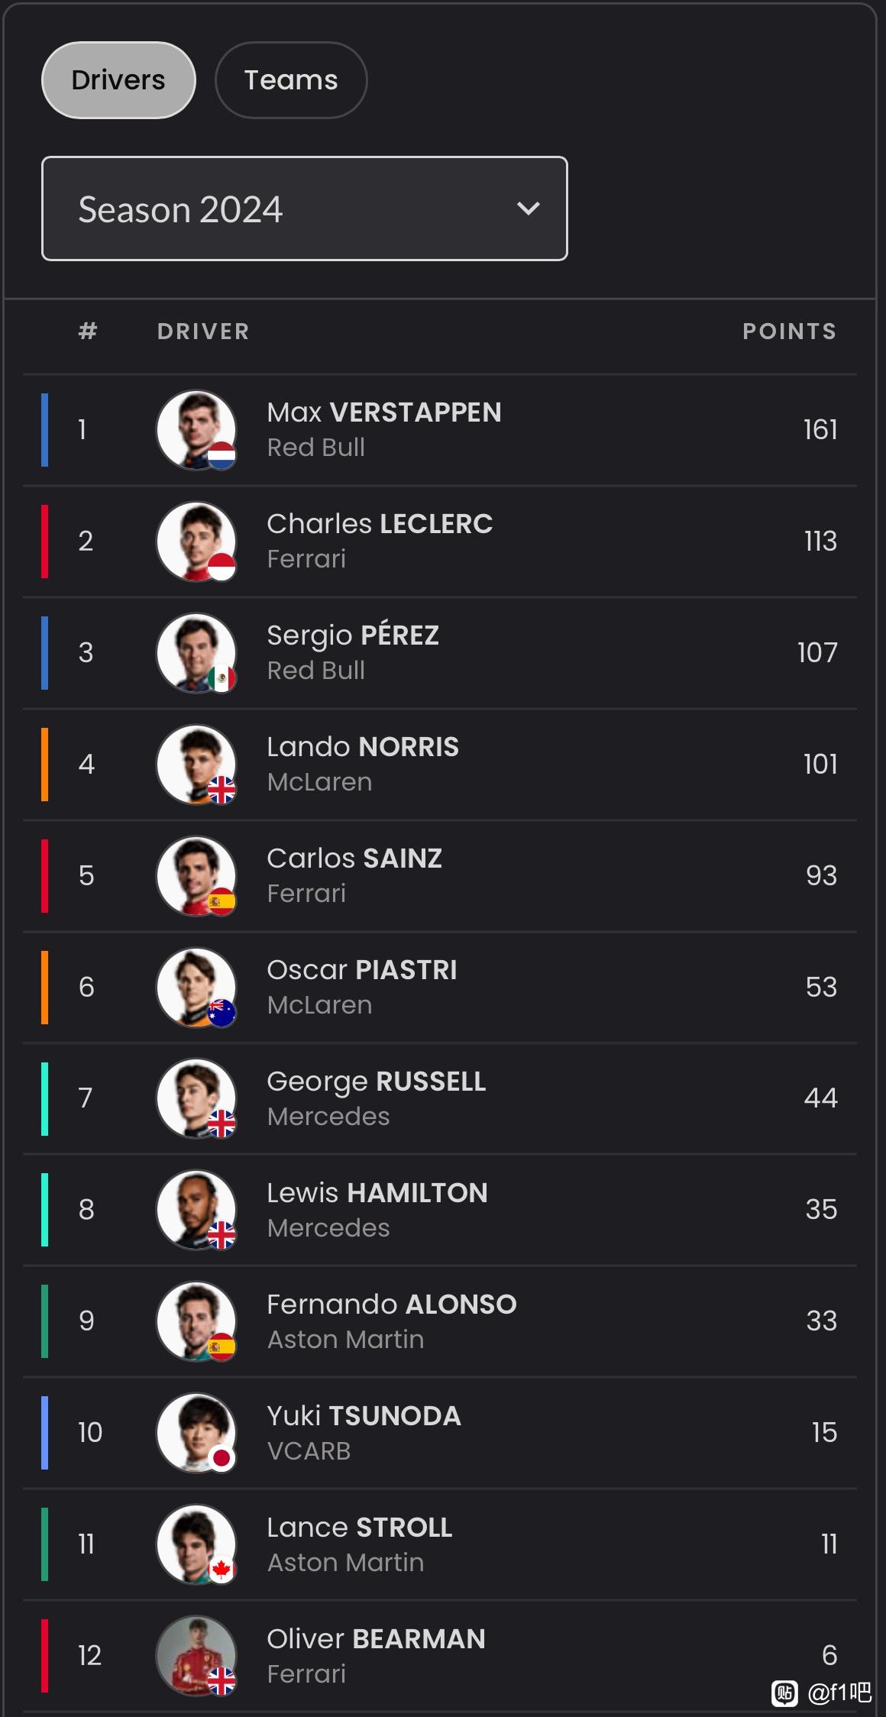Click Lance STROLL's name
This screenshot has width=886, height=1717.
coord(360,1528)
